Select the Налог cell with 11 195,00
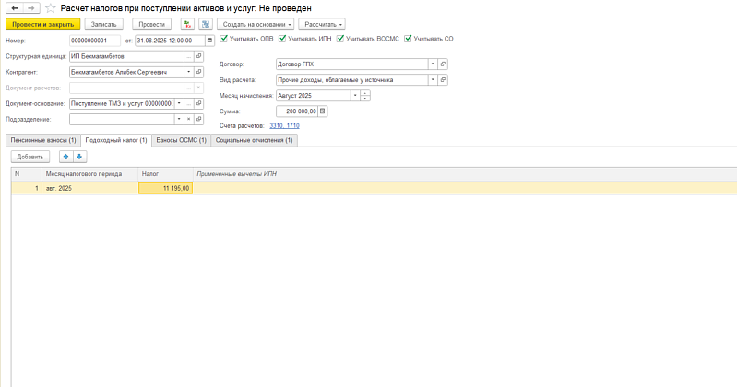 [x=165, y=188]
